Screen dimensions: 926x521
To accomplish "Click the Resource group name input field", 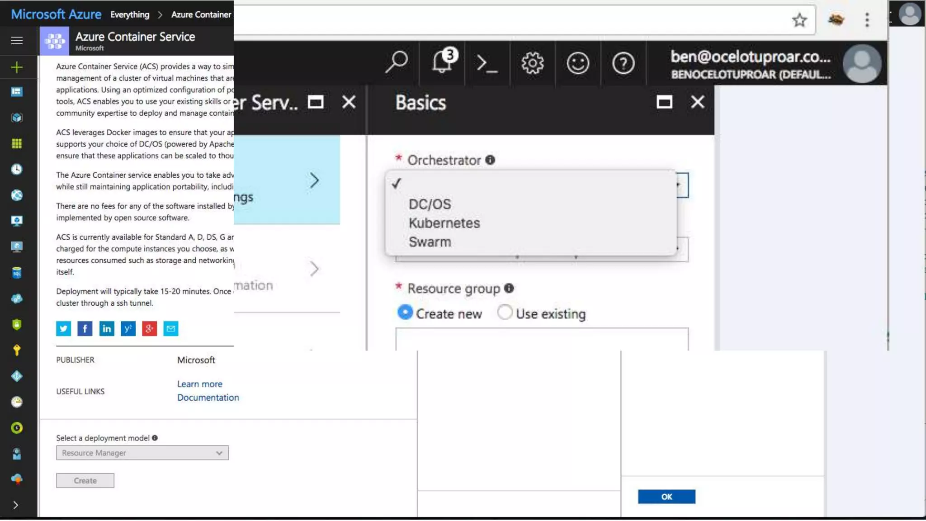I will pos(541,339).
